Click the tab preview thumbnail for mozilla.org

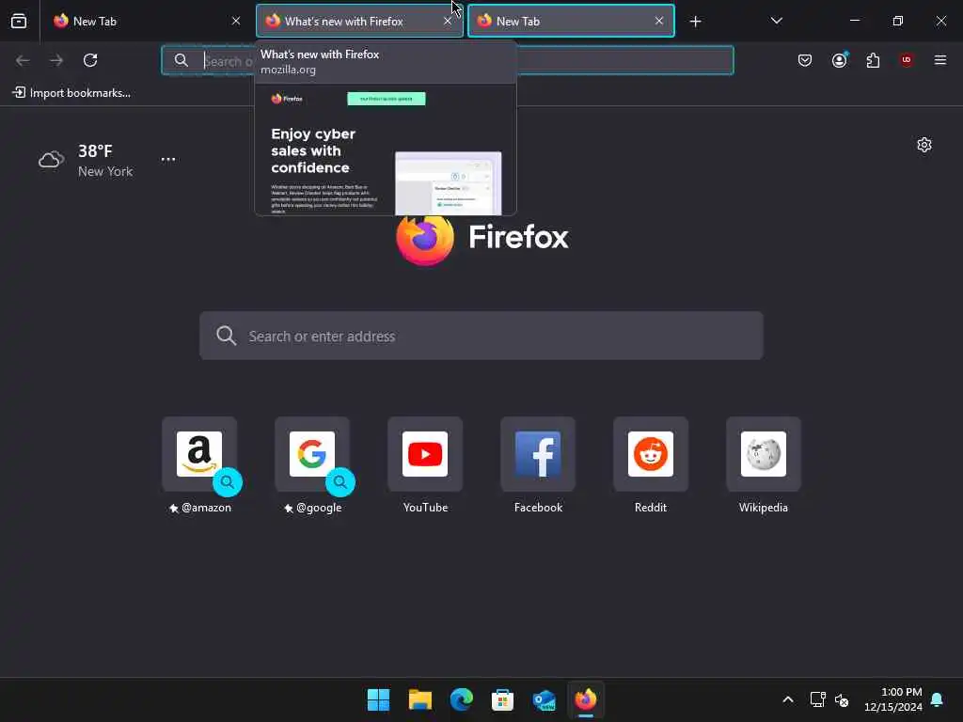(x=386, y=150)
